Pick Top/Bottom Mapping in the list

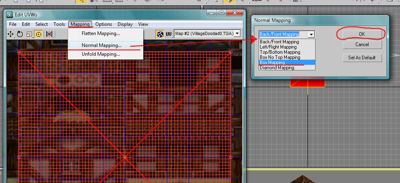pos(287,52)
